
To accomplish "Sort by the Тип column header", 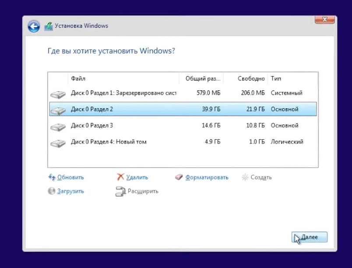I will point(292,78).
